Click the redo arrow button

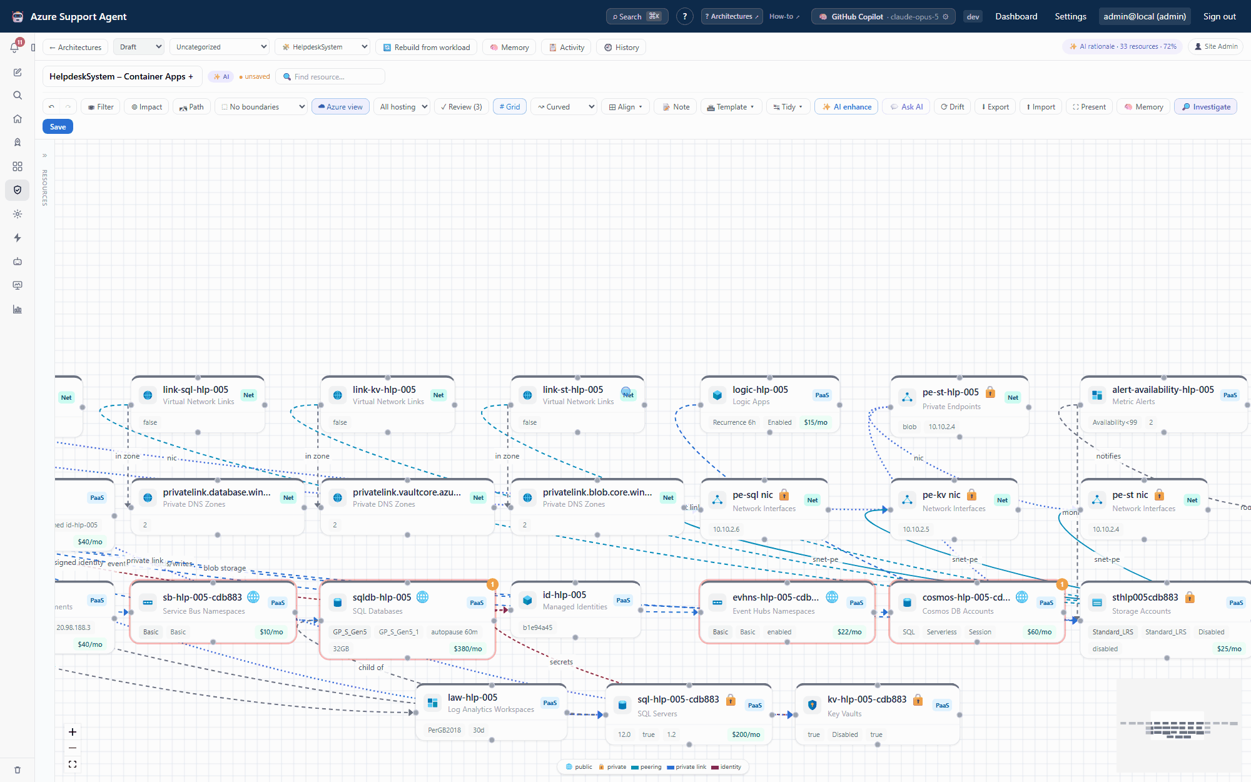68,107
